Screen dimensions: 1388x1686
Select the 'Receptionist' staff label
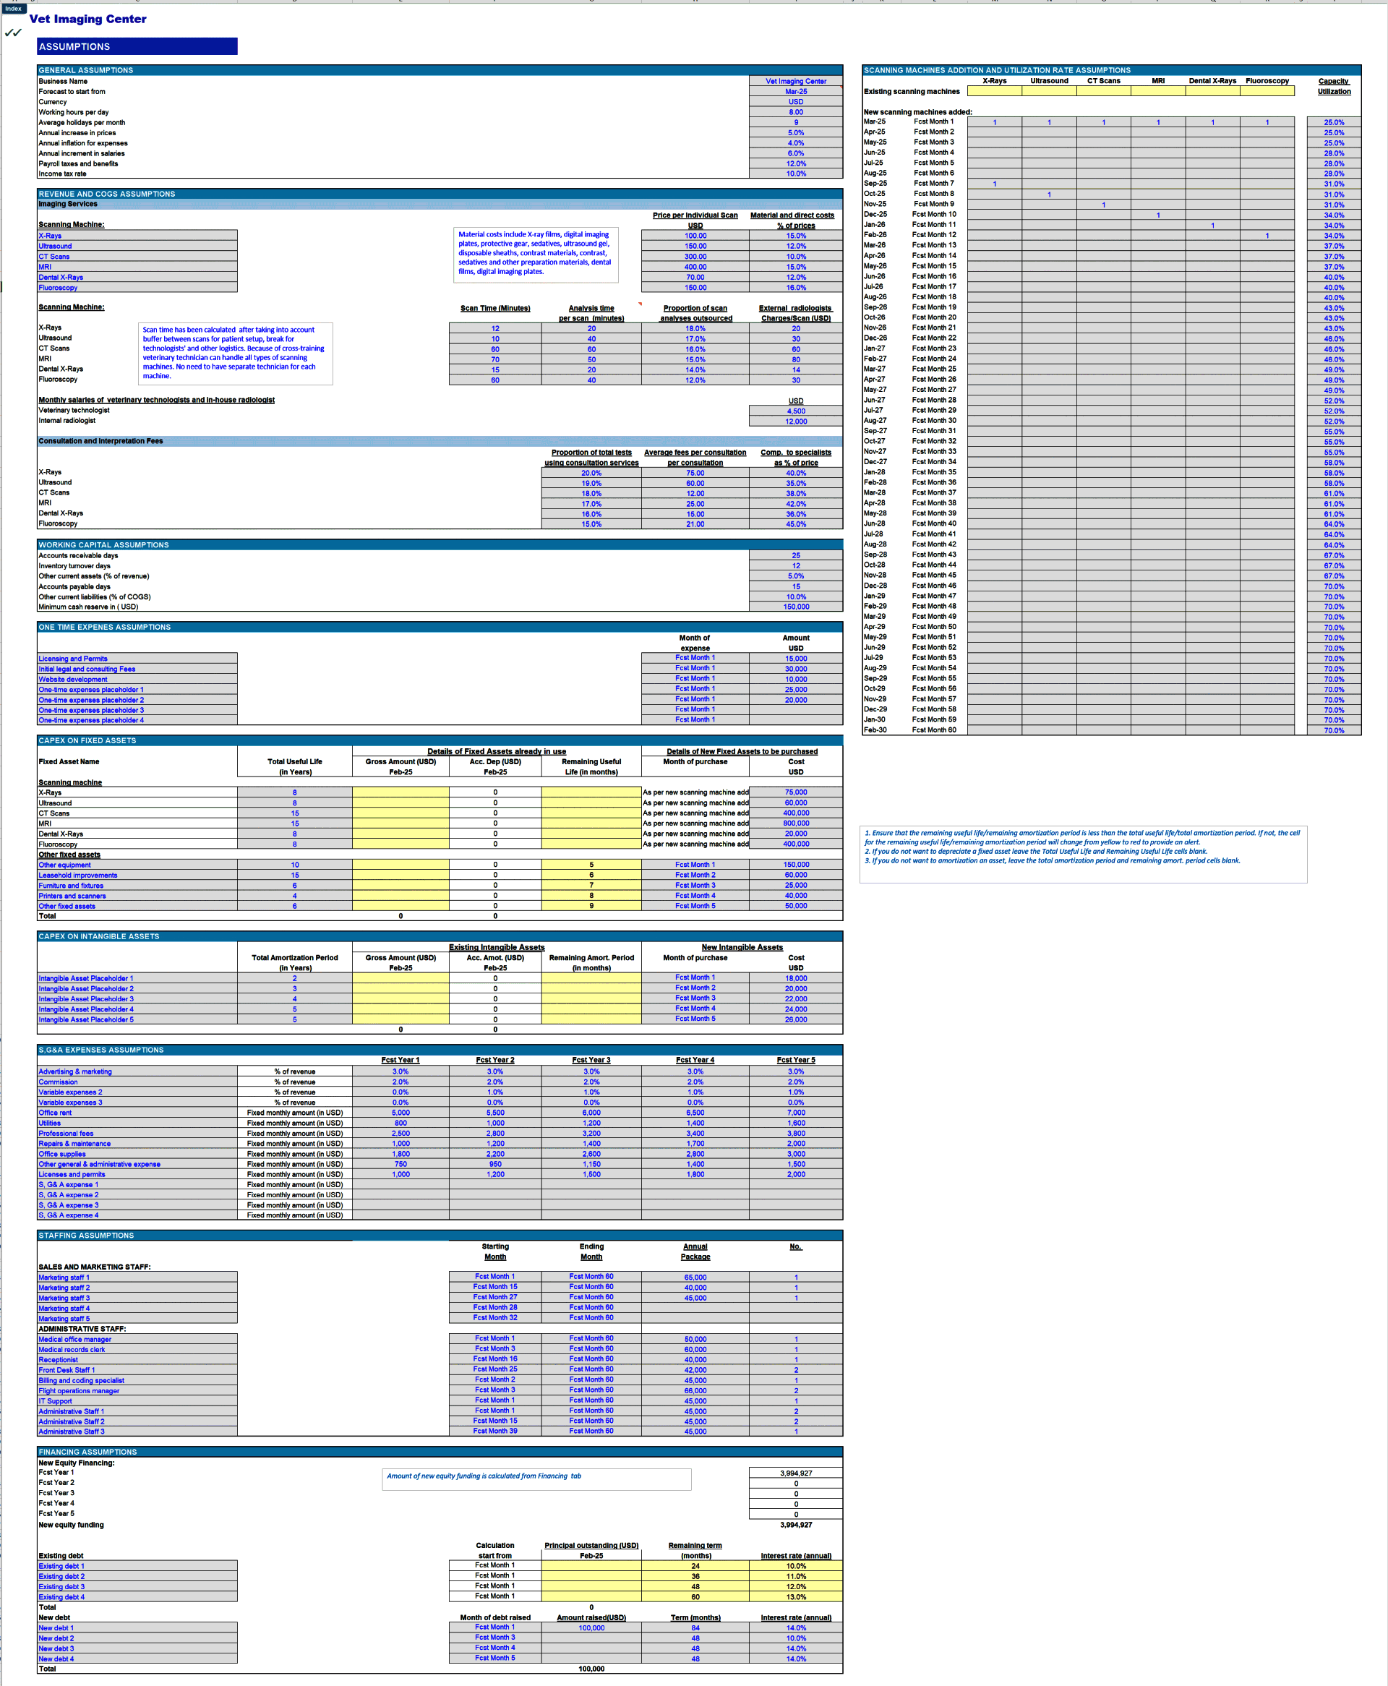pos(137,1360)
